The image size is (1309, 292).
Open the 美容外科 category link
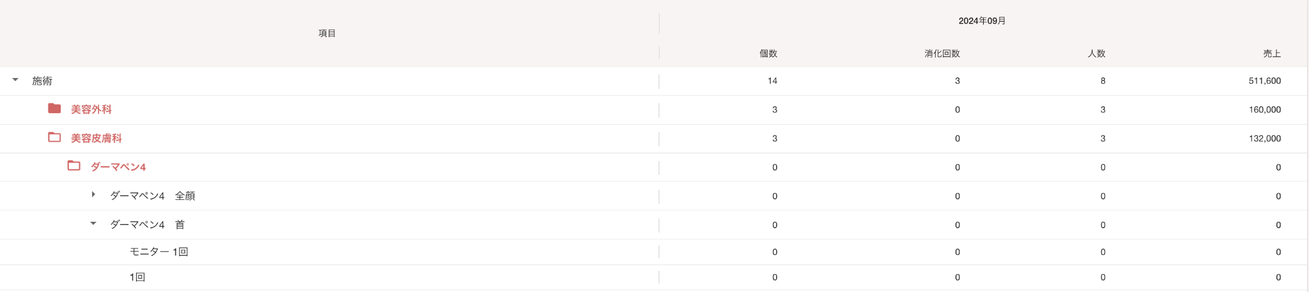coord(91,109)
